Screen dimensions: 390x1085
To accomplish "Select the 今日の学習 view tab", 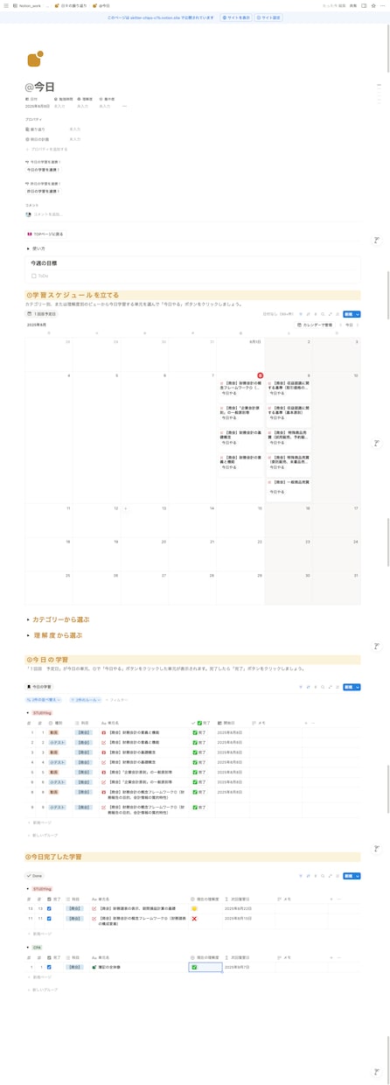I will click(39, 687).
